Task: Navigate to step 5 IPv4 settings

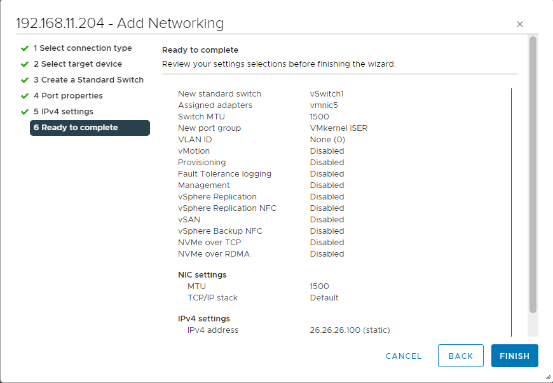Action: coord(64,112)
